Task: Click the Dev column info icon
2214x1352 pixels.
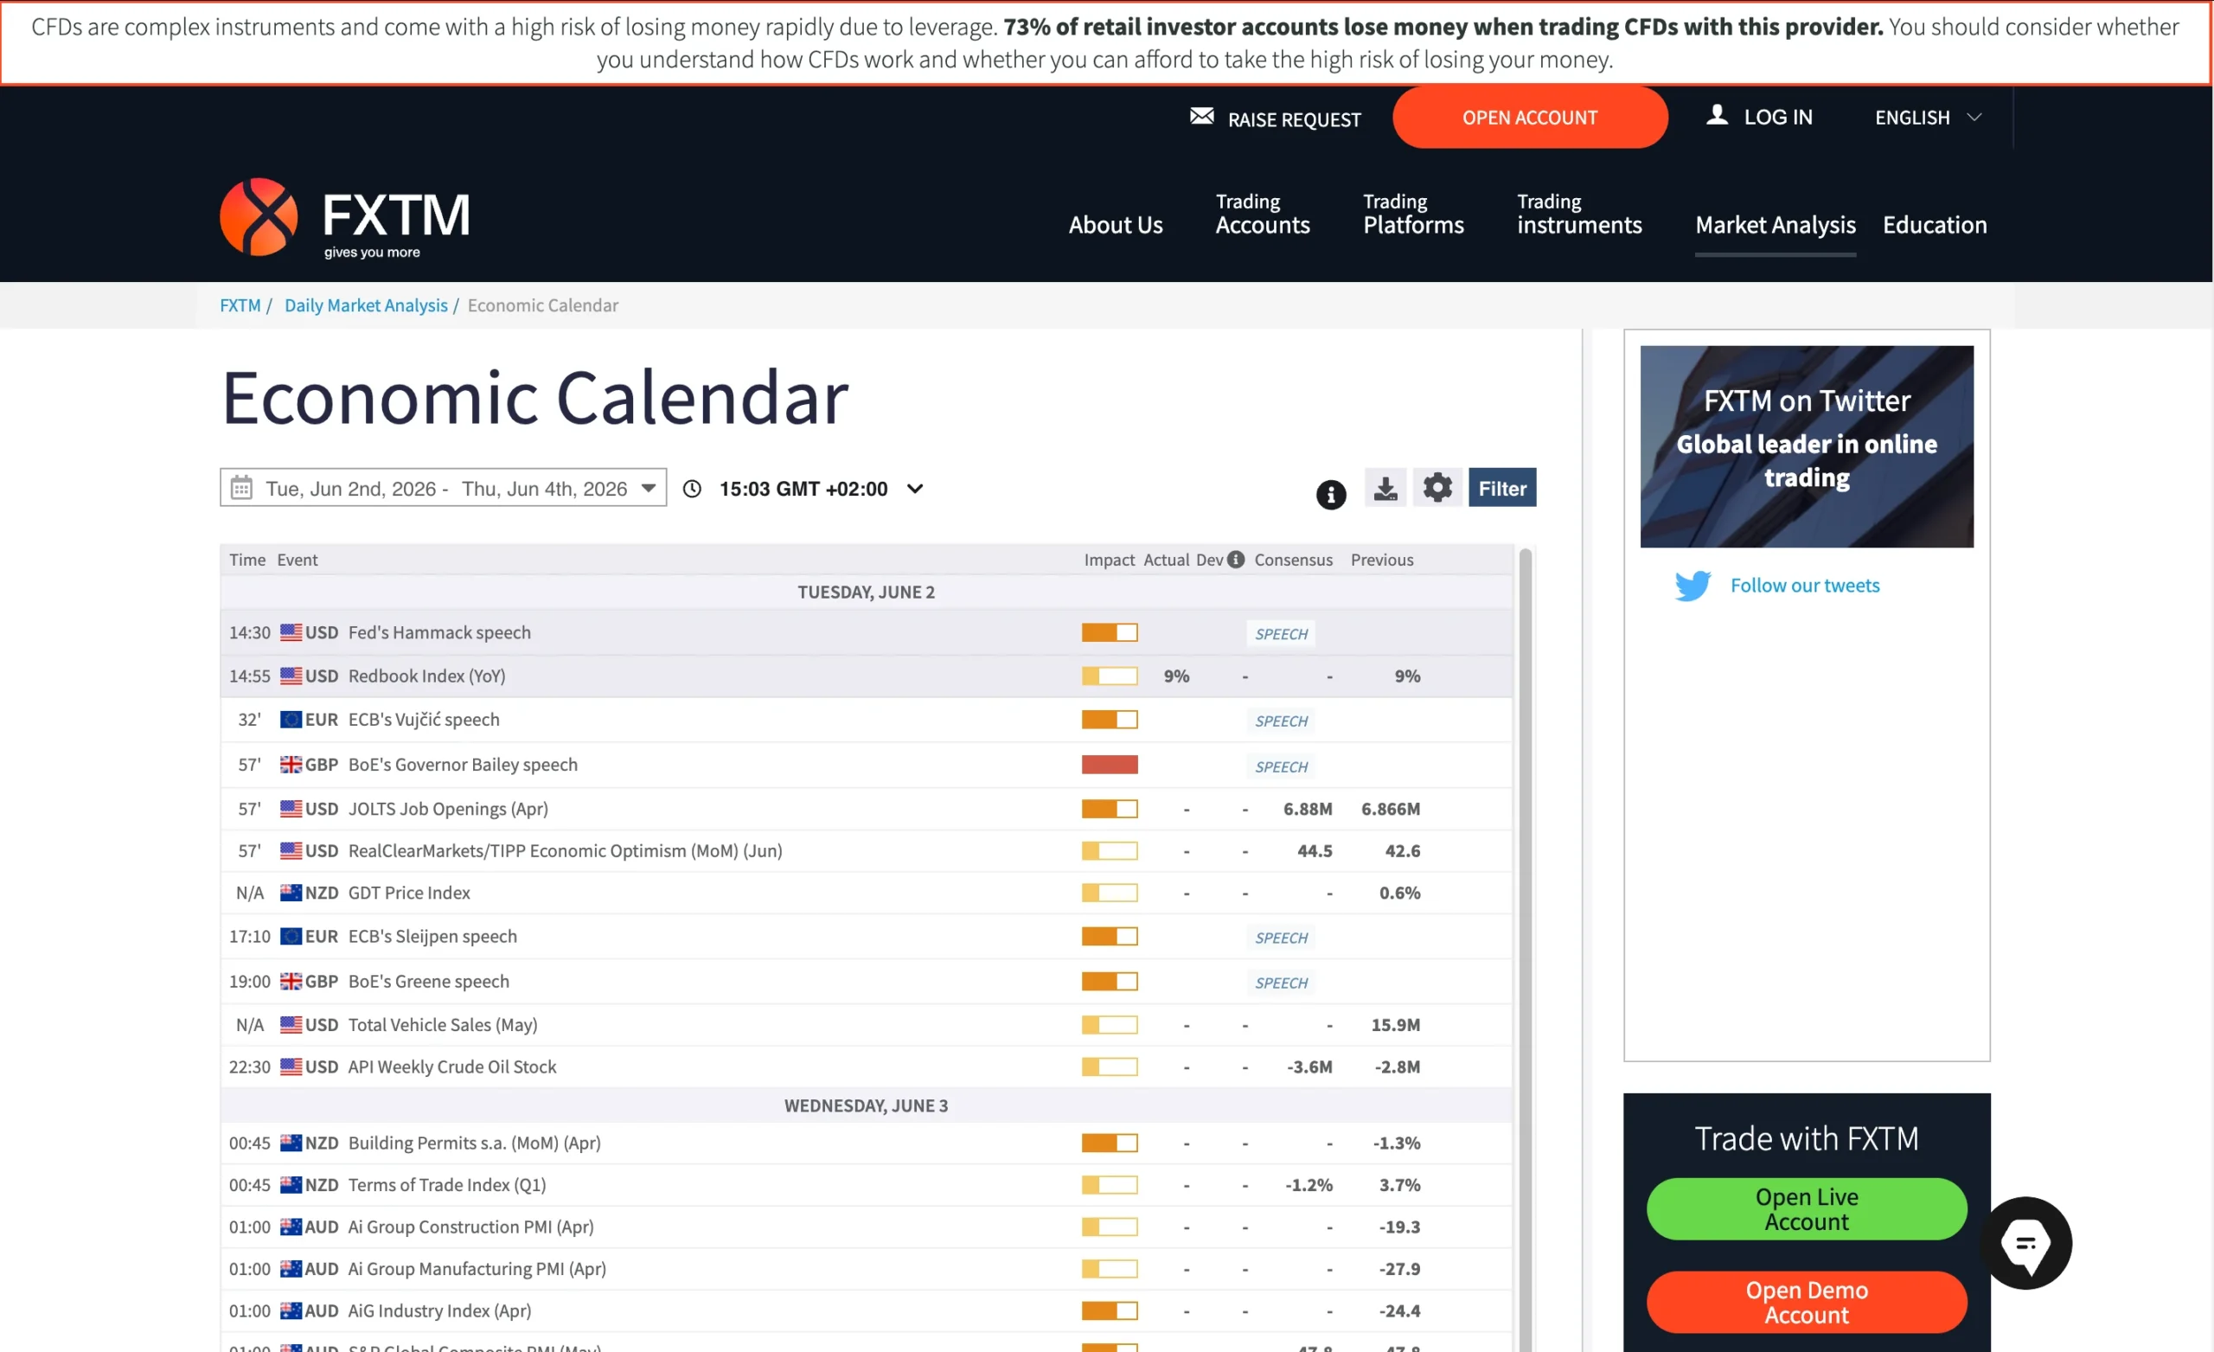Action: (x=1236, y=559)
